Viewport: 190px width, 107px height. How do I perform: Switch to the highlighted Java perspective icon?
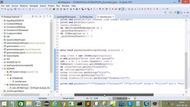[x=178, y=12]
